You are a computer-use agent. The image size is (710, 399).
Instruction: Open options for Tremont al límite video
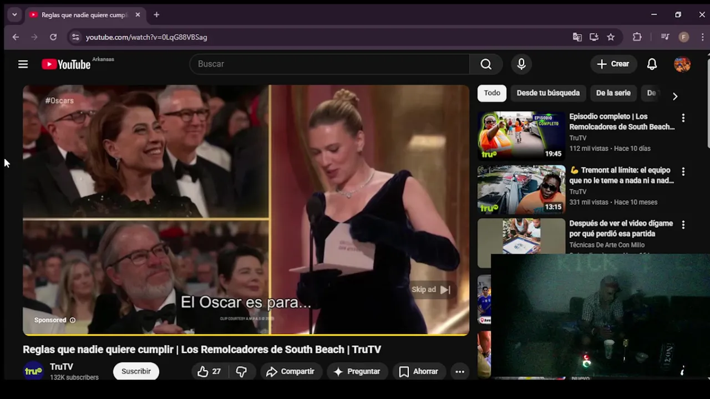pos(683,172)
